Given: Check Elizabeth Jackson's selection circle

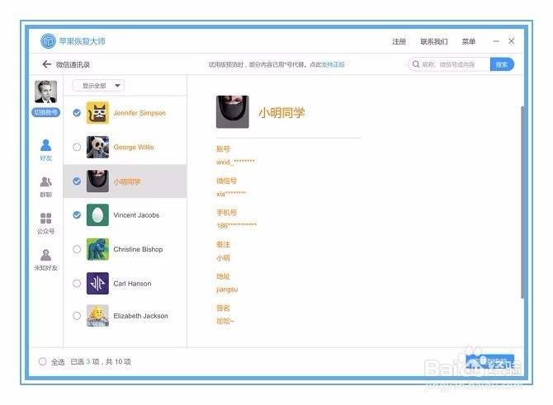Looking at the screenshot, I should click(x=77, y=316).
